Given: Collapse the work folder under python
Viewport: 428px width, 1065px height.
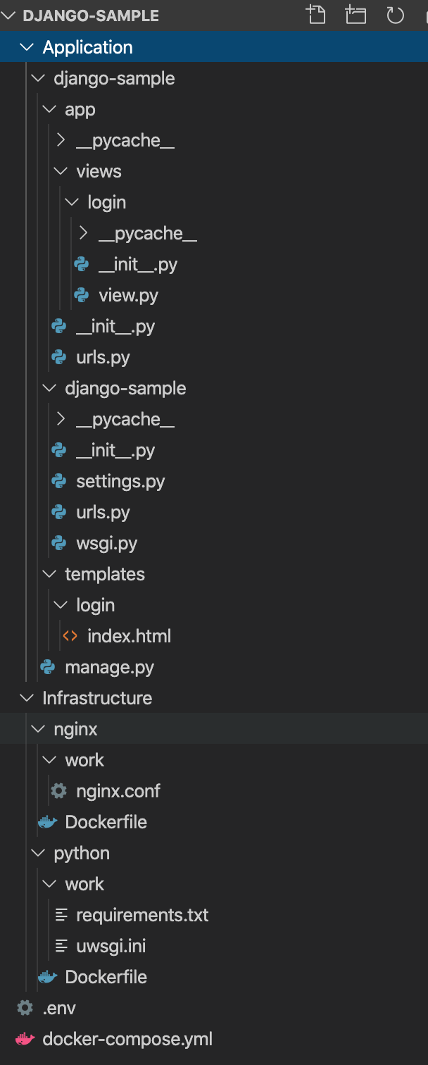Looking at the screenshot, I should coord(49,884).
